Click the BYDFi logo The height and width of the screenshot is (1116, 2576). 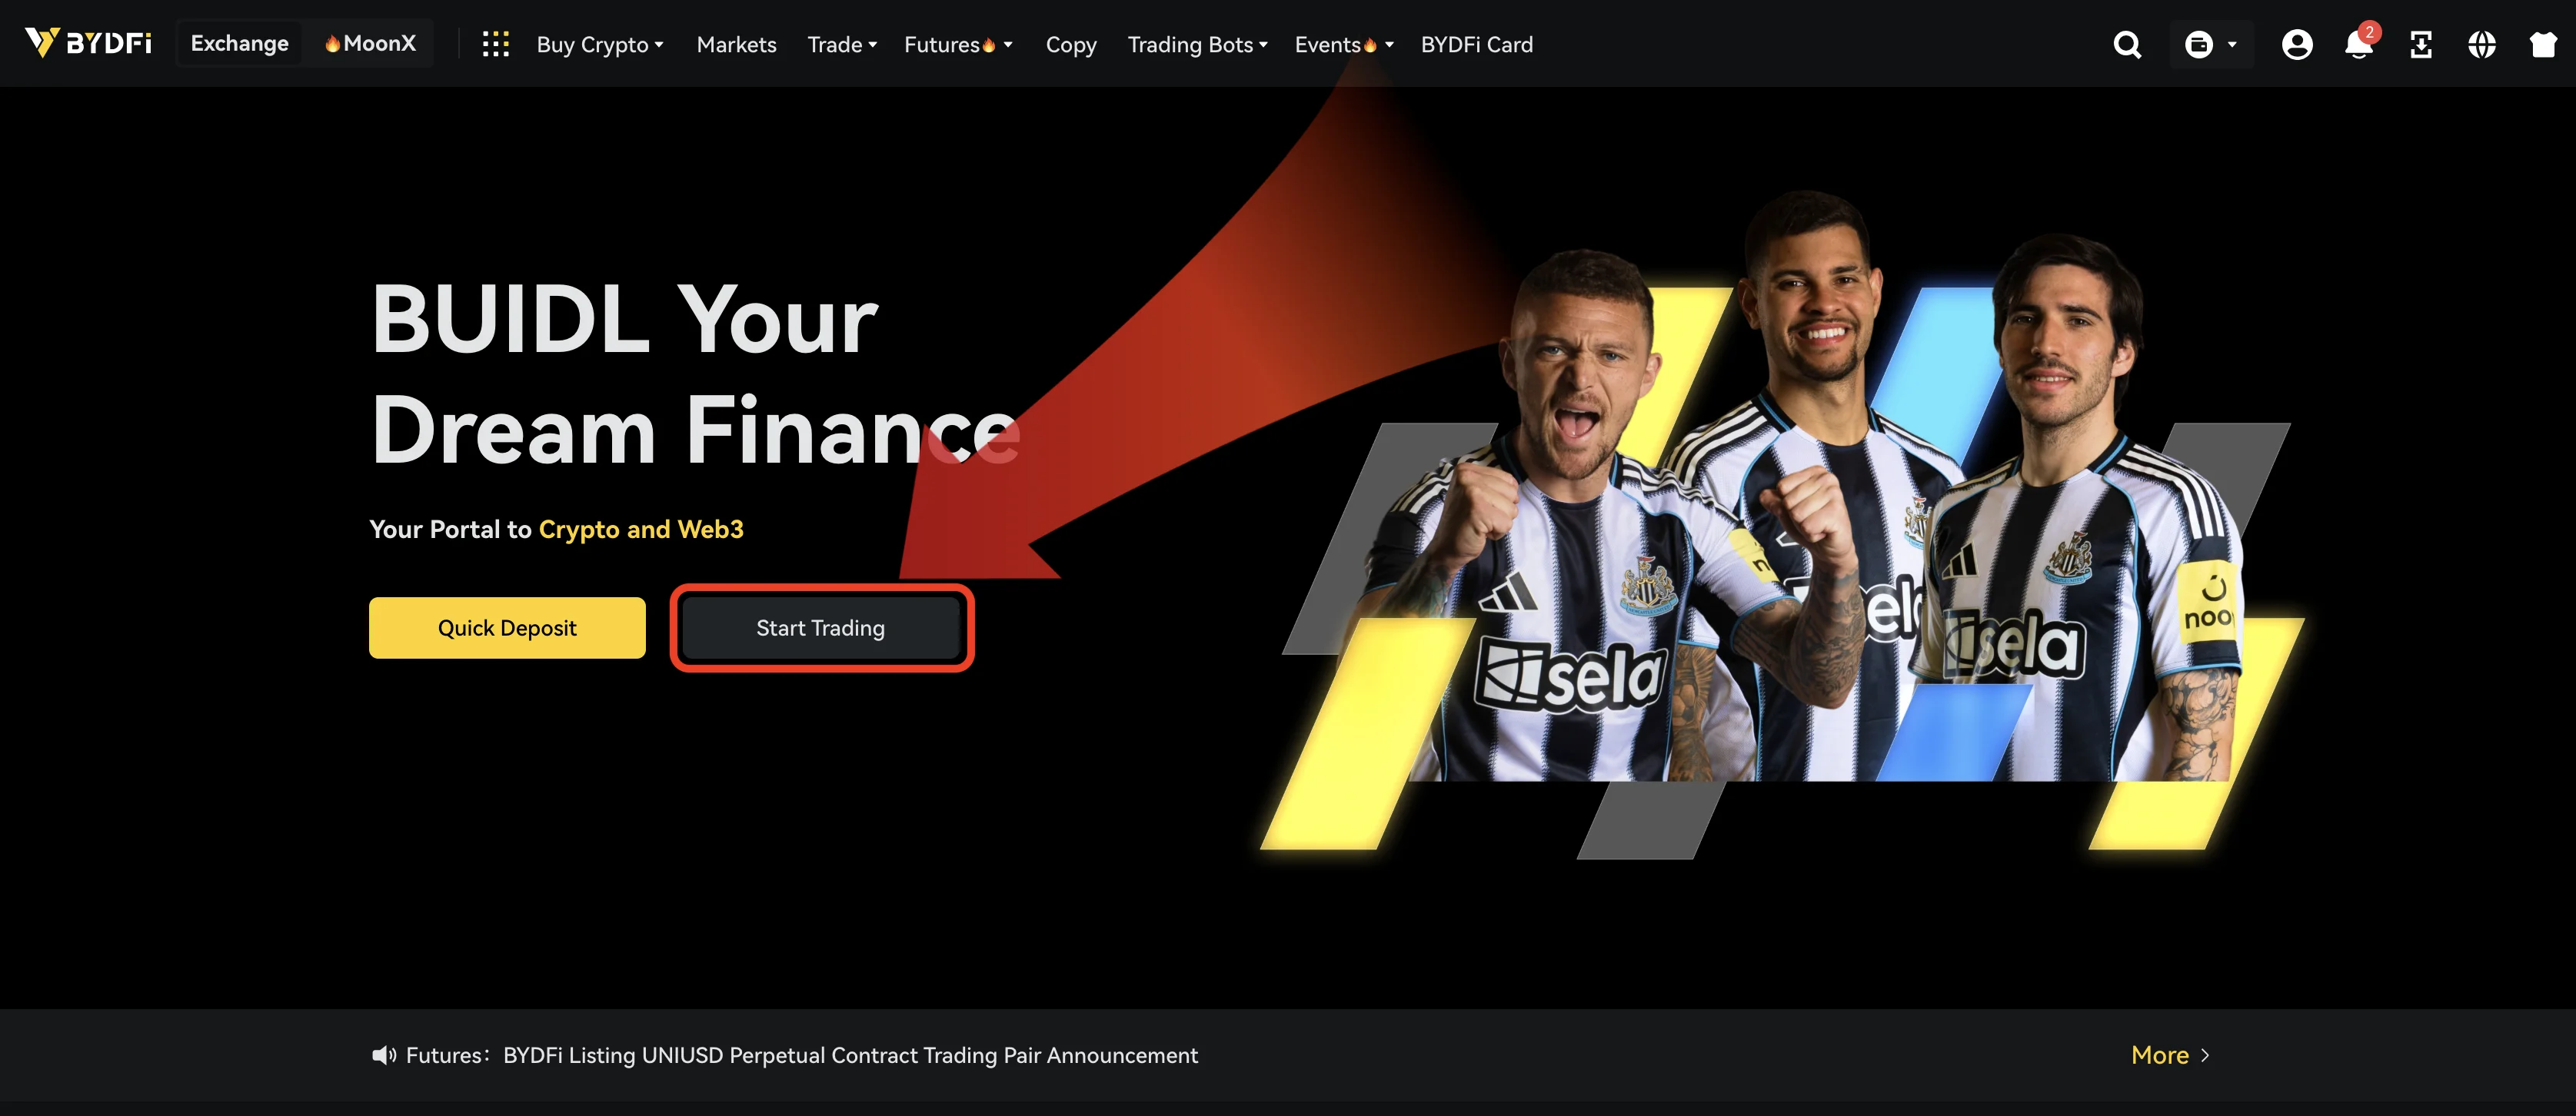point(88,43)
